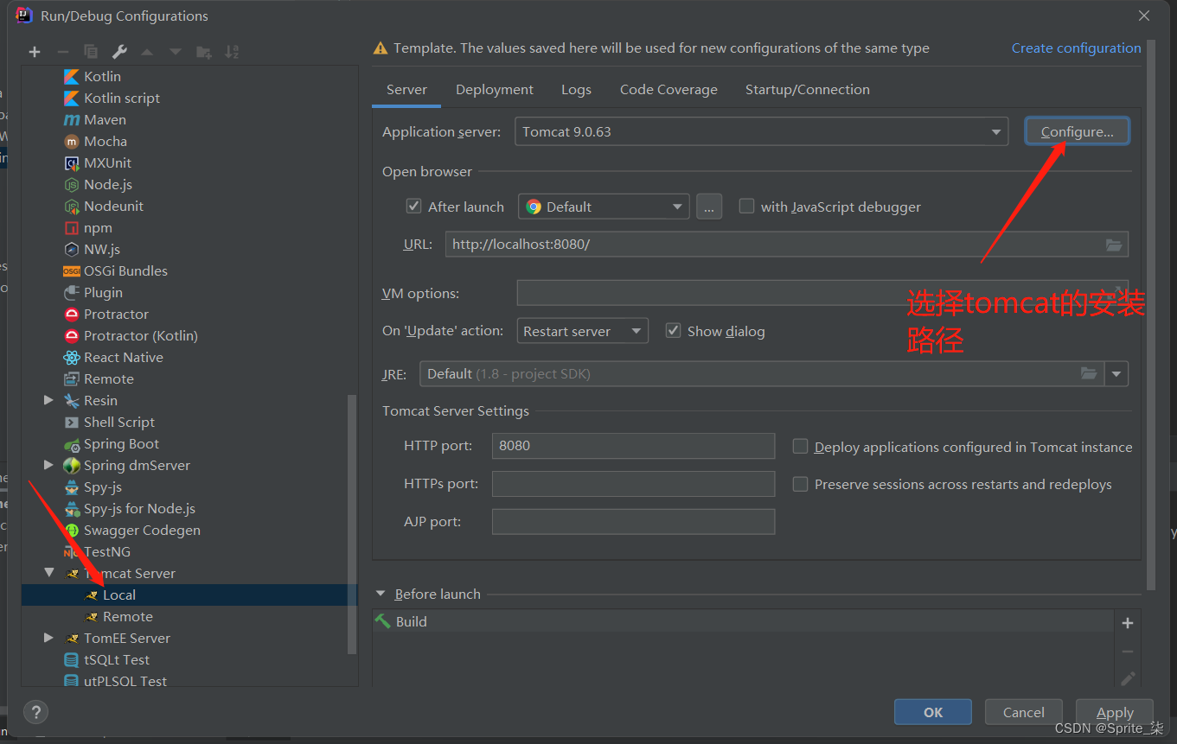Screen dimensions: 1177x744
Task: Select the Node.js template icon
Action: pos(72,185)
